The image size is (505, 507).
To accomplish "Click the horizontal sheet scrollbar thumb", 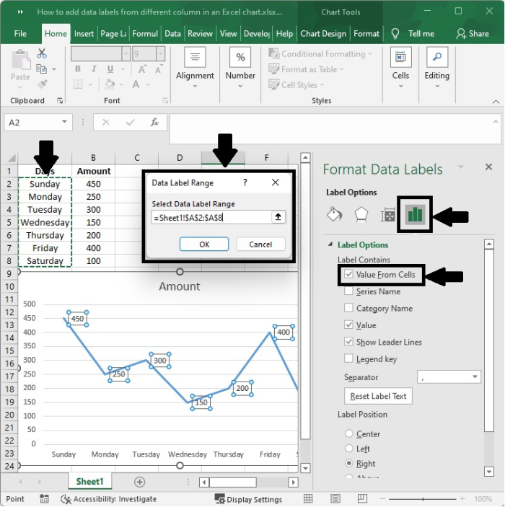I will click(x=233, y=482).
